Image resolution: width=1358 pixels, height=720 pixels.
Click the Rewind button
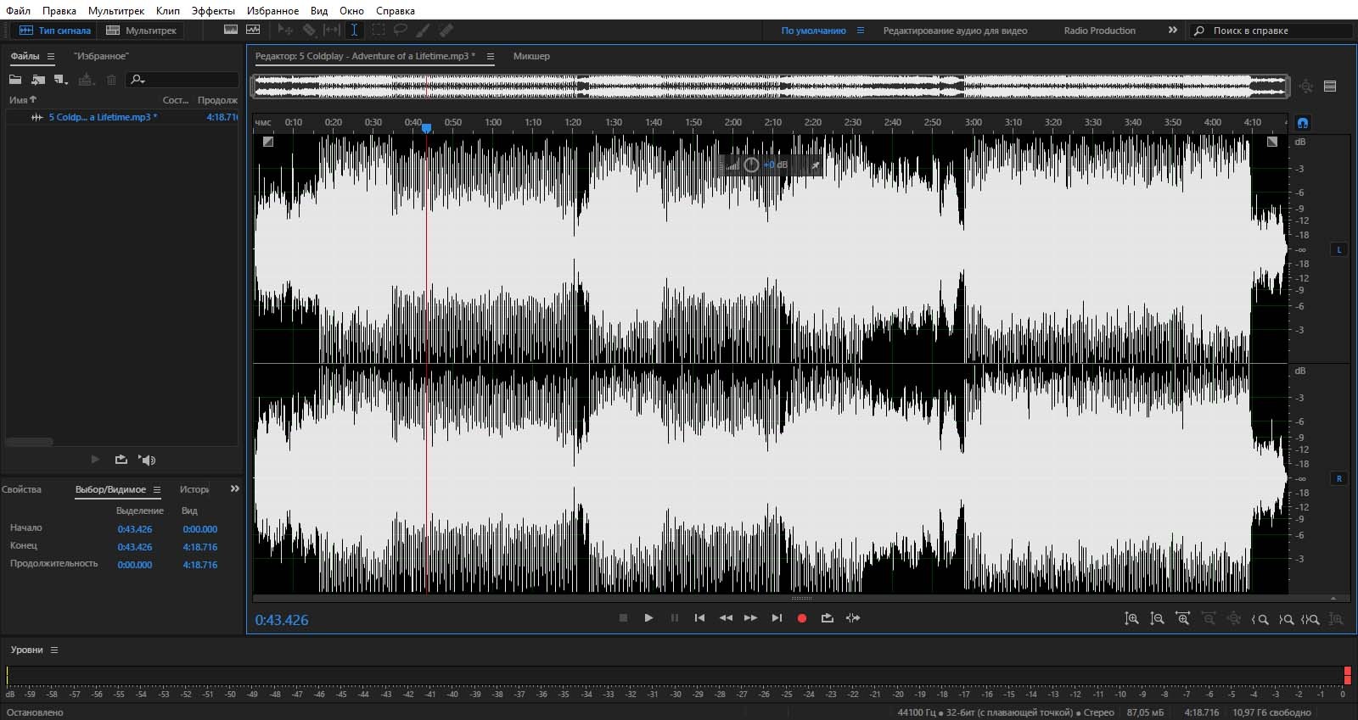[726, 618]
